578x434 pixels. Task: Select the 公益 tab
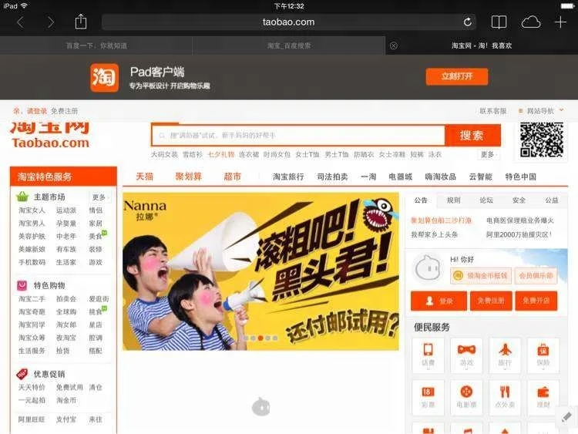[552, 200]
